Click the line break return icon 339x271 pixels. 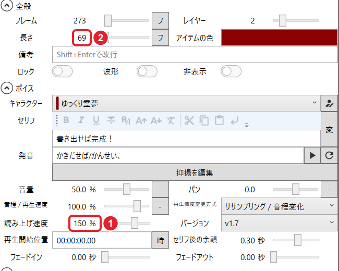point(234,120)
